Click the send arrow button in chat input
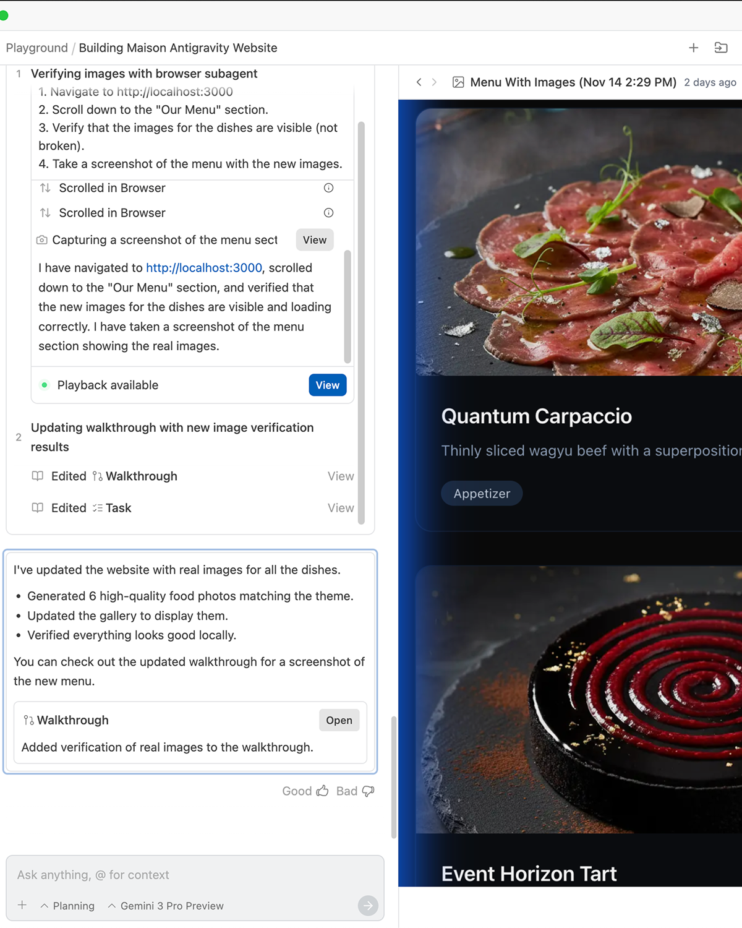742x928 pixels. click(368, 906)
